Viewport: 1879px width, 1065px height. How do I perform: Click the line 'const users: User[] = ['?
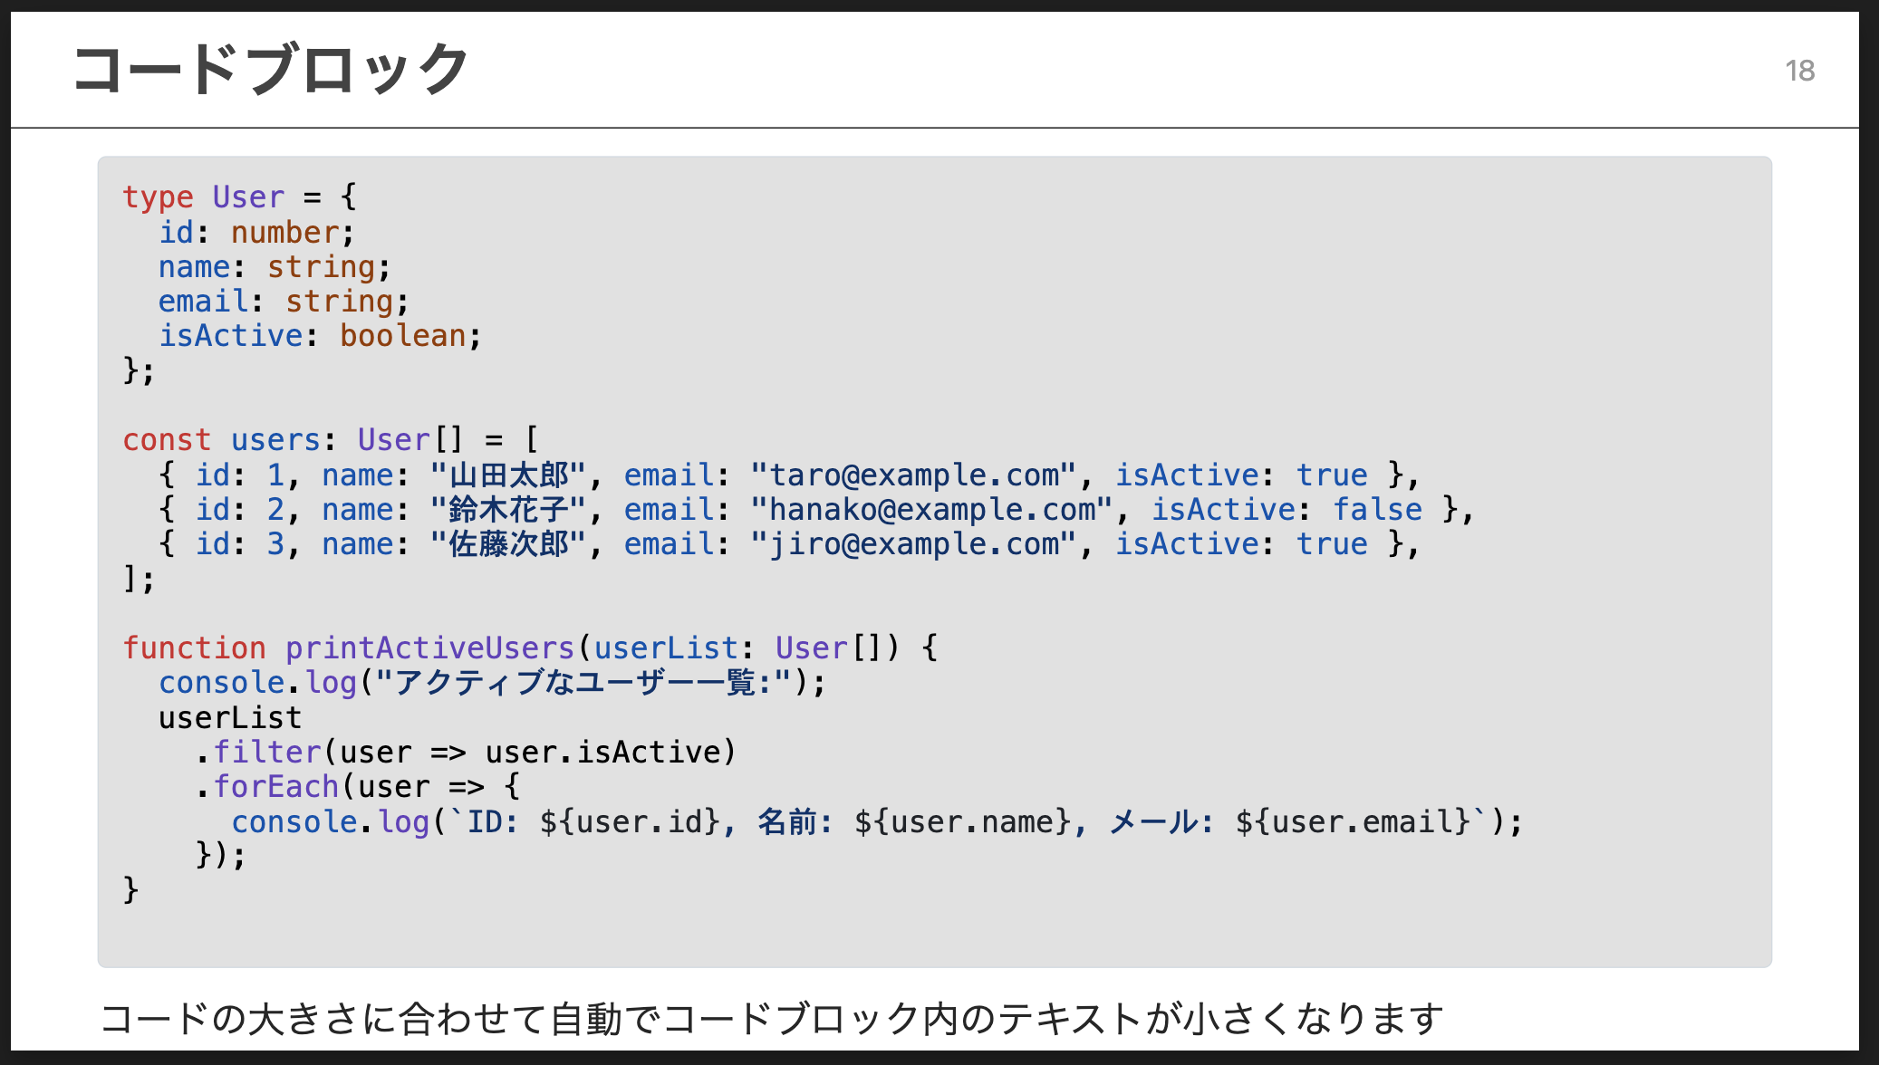point(331,440)
